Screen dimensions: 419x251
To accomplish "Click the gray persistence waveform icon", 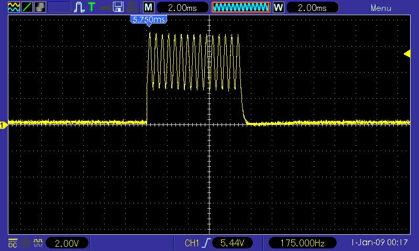I will point(40,7).
